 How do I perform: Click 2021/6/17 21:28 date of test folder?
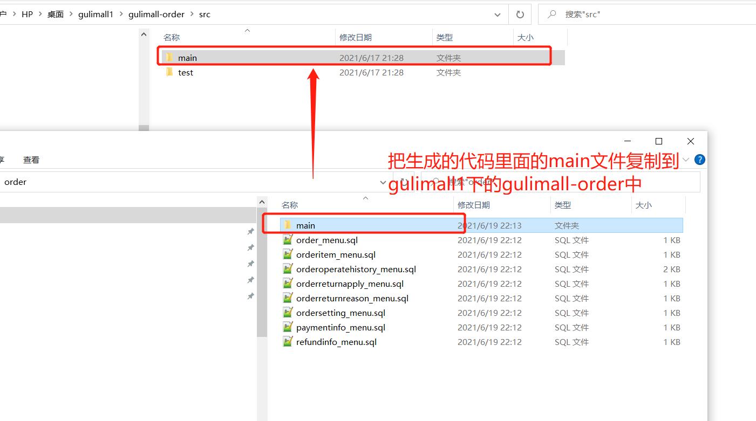click(x=371, y=72)
